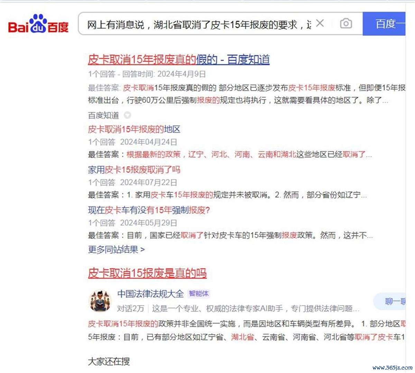The image size is (415, 373).
Task: Click the 百度一下 search button
Action: (384, 24)
